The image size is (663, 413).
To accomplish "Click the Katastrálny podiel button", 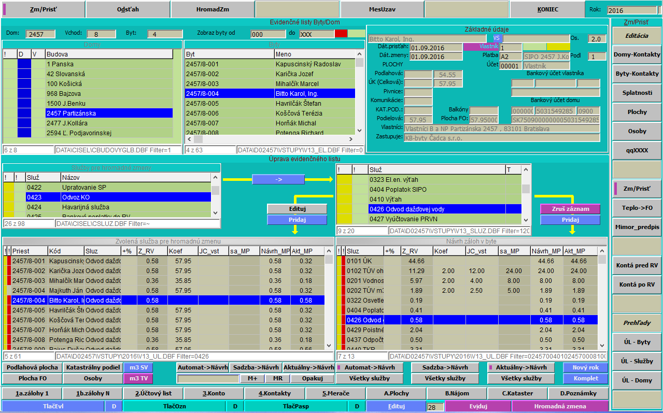I will (93, 367).
